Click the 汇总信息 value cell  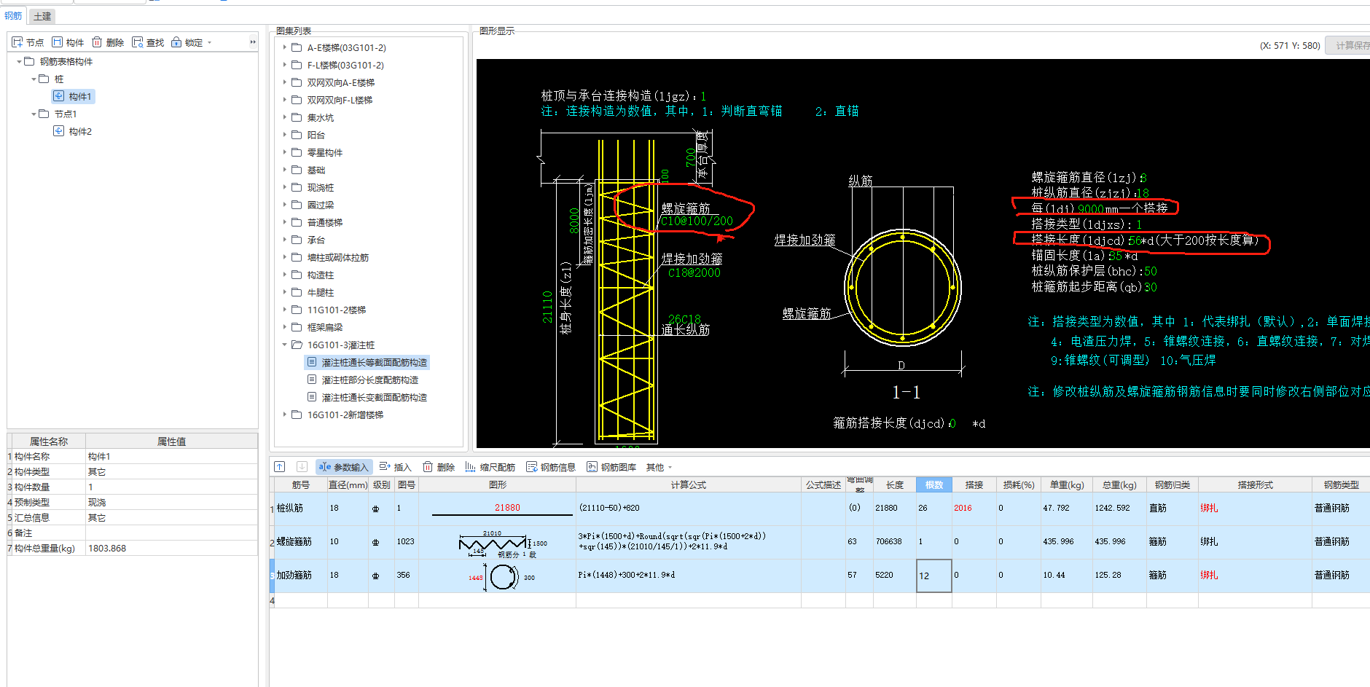[171, 518]
